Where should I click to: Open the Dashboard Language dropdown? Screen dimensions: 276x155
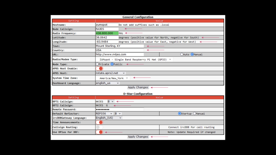pos(108,83)
